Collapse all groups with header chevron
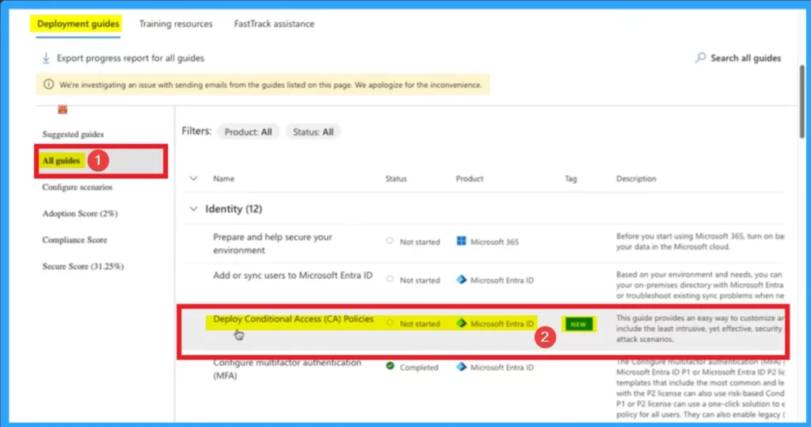811x427 pixels. click(193, 178)
